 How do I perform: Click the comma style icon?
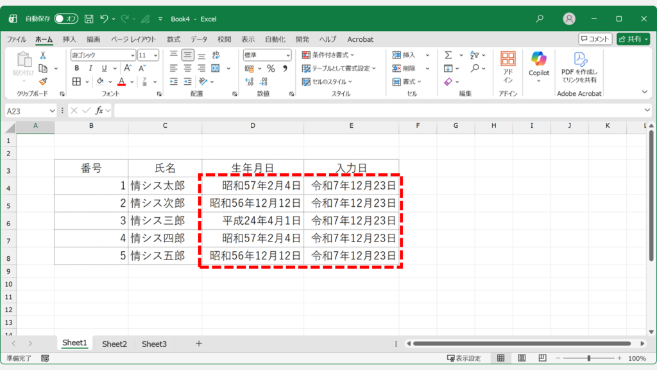pyautogui.click(x=286, y=69)
